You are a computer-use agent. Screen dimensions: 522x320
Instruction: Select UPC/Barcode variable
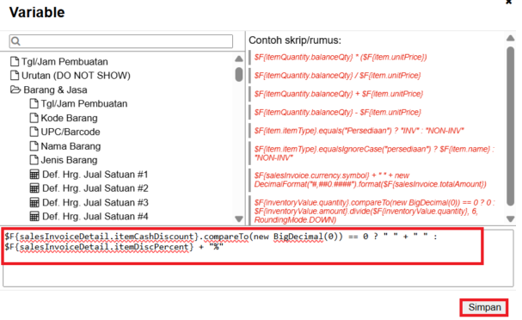(71, 132)
